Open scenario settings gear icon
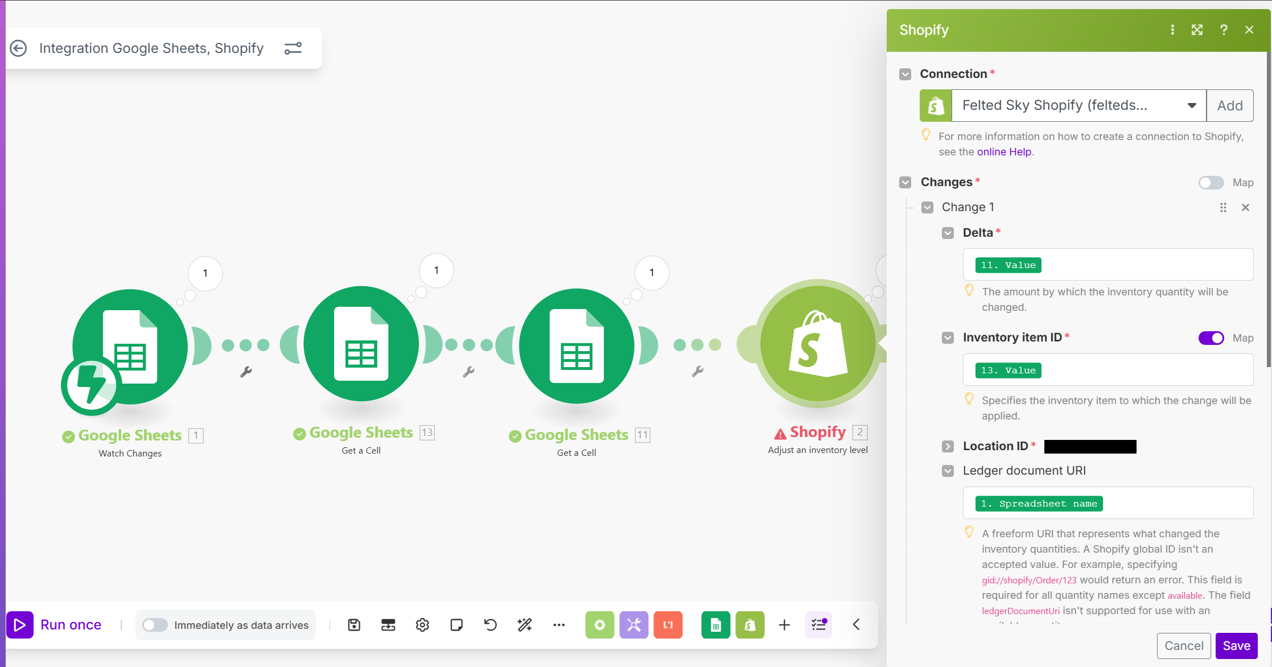 [422, 625]
